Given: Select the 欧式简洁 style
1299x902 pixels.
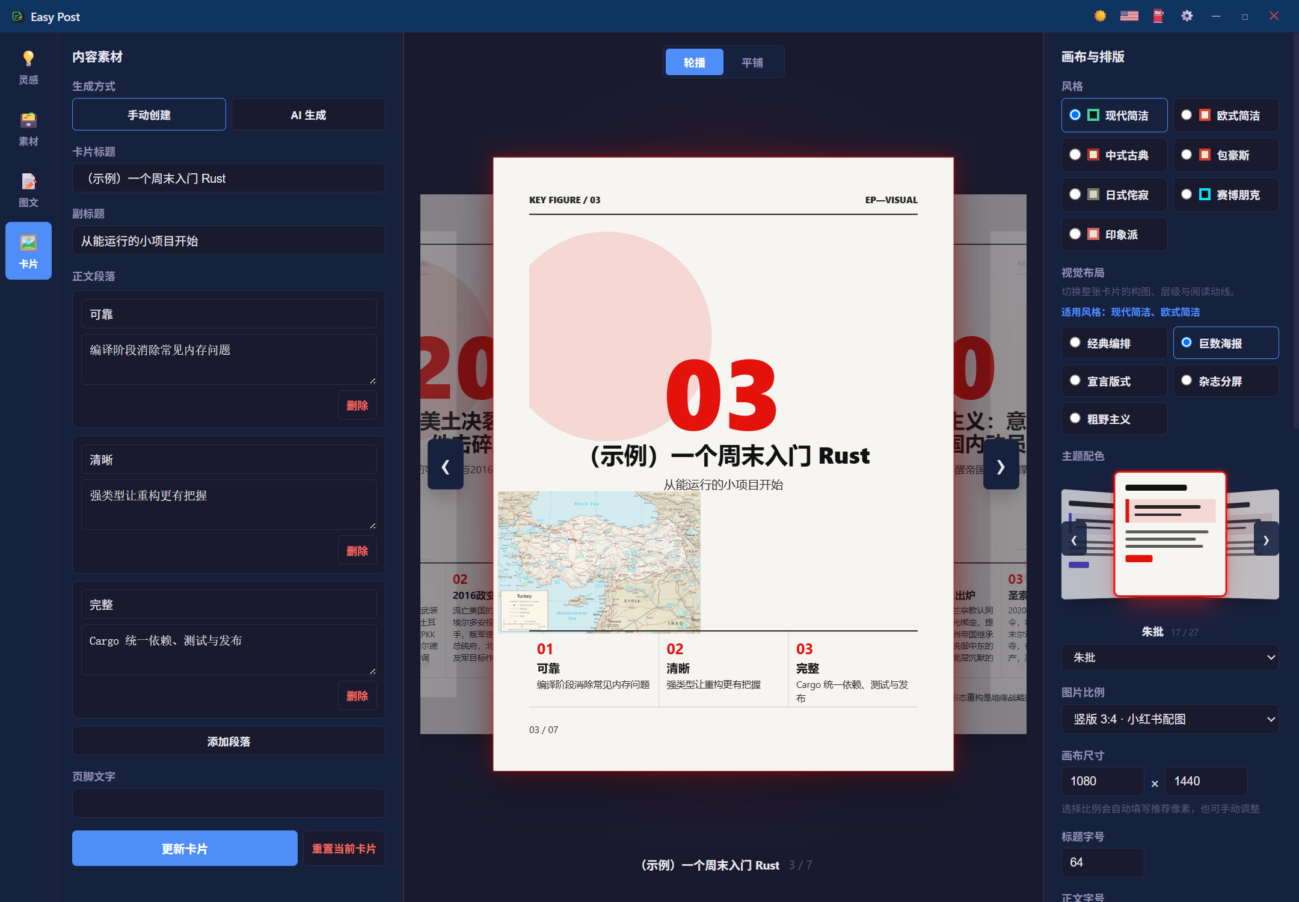Looking at the screenshot, I should (1226, 115).
